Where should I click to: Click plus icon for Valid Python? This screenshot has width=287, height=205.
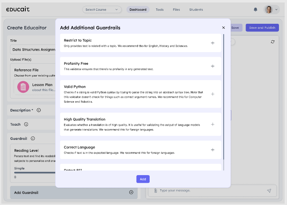pos(213,94)
